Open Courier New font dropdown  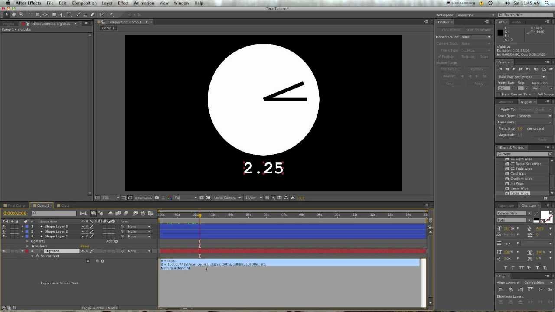click(x=514, y=214)
